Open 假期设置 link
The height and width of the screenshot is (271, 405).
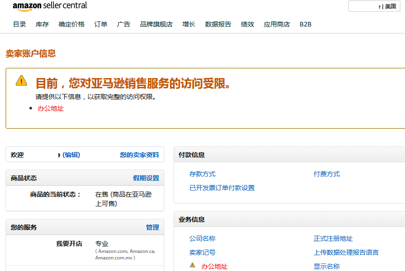click(x=146, y=178)
